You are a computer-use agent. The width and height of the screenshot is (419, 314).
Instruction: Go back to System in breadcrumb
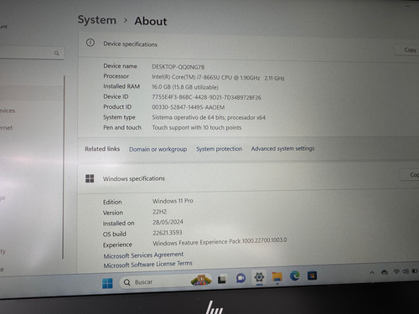coord(96,20)
